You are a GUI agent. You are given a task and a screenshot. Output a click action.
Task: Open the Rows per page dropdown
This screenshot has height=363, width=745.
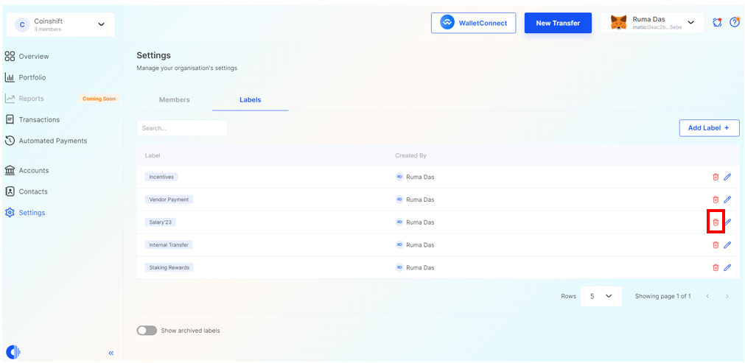coord(601,296)
